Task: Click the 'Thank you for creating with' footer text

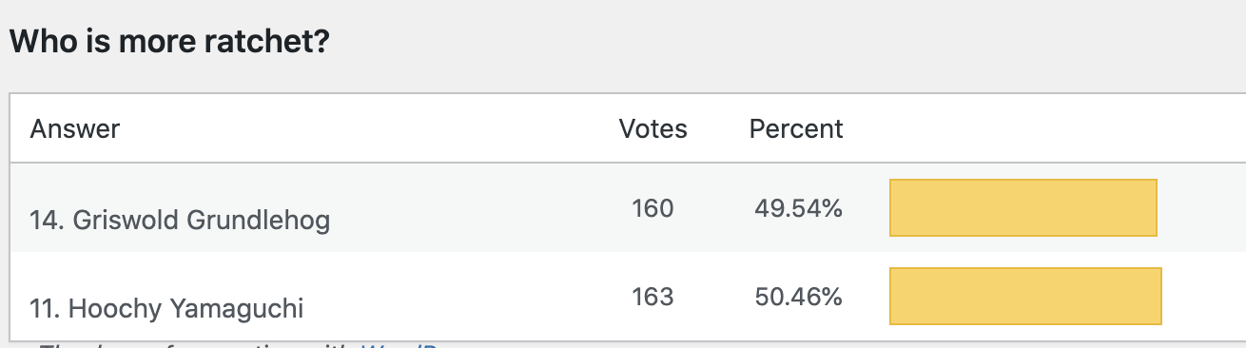Action: (x=196, y=344)
